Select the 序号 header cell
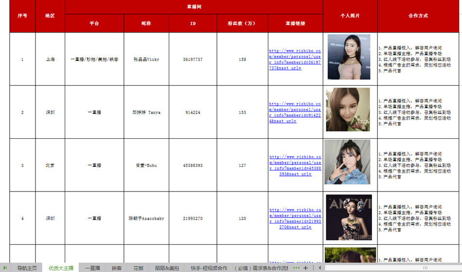The height and width of the screenshot is (272, 462). [22, 16]
